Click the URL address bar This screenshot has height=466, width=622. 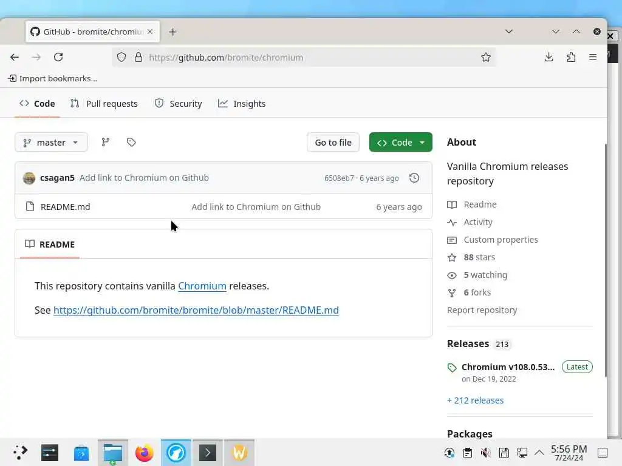[304, 57]
